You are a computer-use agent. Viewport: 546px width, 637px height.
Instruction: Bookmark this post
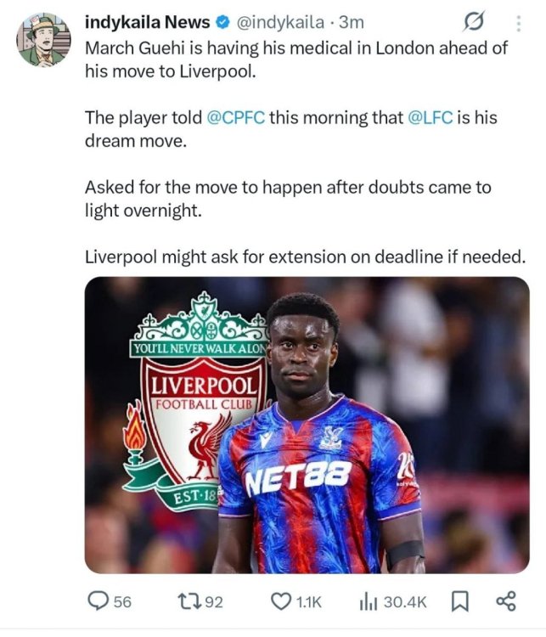pyautogui.click(x=459, y=601)
